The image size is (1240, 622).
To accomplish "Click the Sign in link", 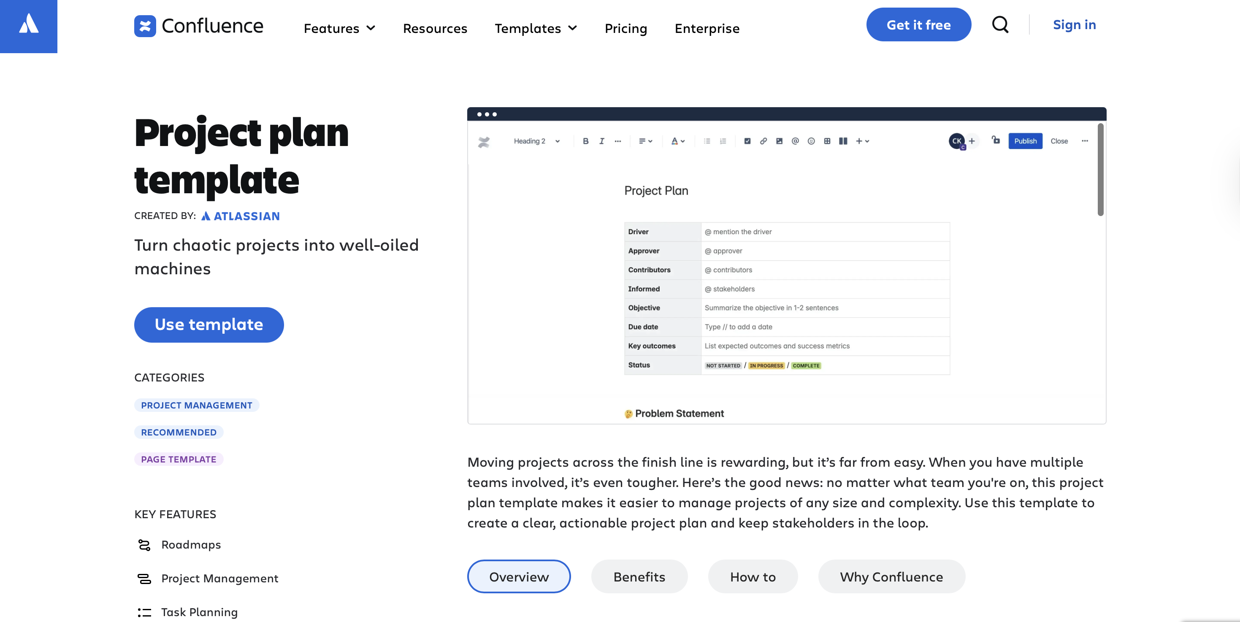I will (1074, 24).
